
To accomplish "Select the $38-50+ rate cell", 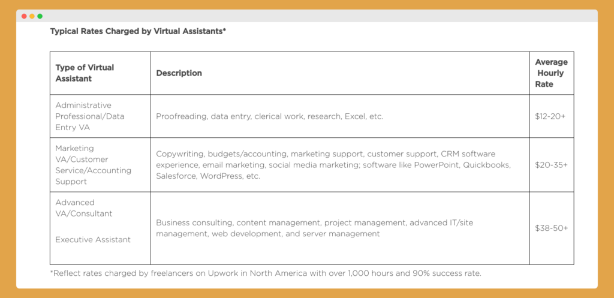I will tap(552, 228).
